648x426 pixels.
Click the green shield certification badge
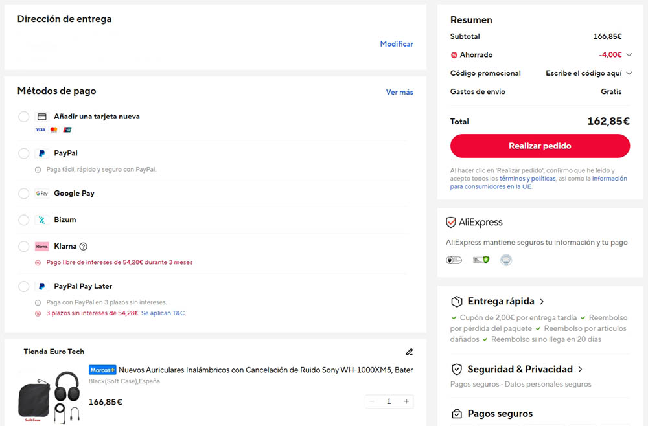tap(481, 260)
